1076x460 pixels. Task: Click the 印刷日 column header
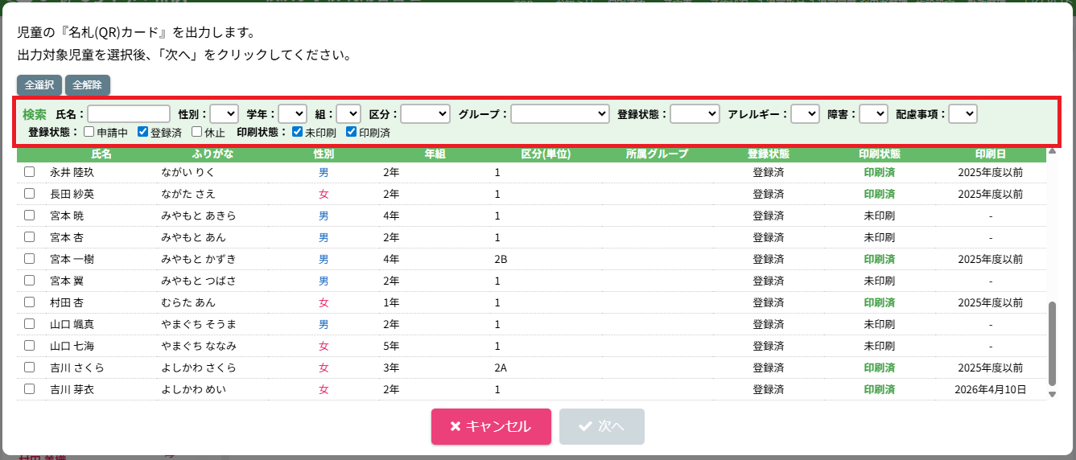click(x=990, y=154)
